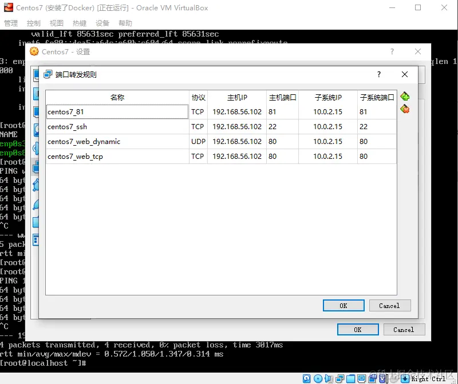This screenshot has height=384, width=458.
Task: Click guest port 80 of centos7_web_tcp rule
Action: tap(377, 157)
